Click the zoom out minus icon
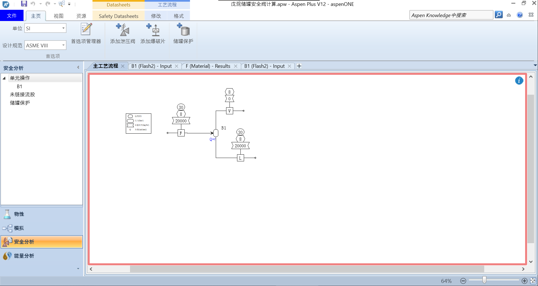Viewport: 538px width, 286px height. coord(463,281)
